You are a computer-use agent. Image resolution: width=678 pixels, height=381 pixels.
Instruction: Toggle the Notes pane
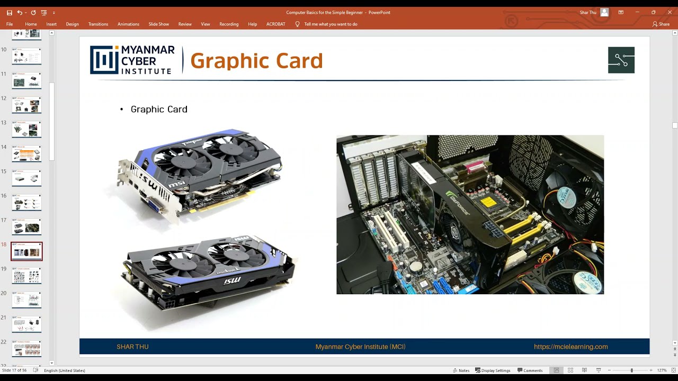[x=461, y=370]
